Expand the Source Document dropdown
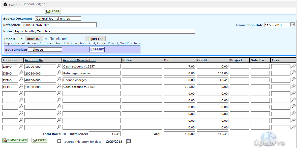 coord(58,19)
